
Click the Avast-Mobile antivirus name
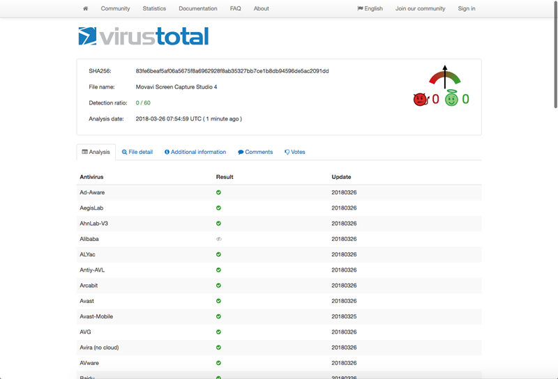pyautogui.click(x=96, y=316)
